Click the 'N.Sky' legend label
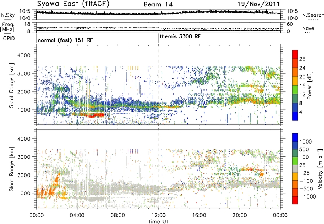This screenshot has height=224, width=324. (8, 15)
